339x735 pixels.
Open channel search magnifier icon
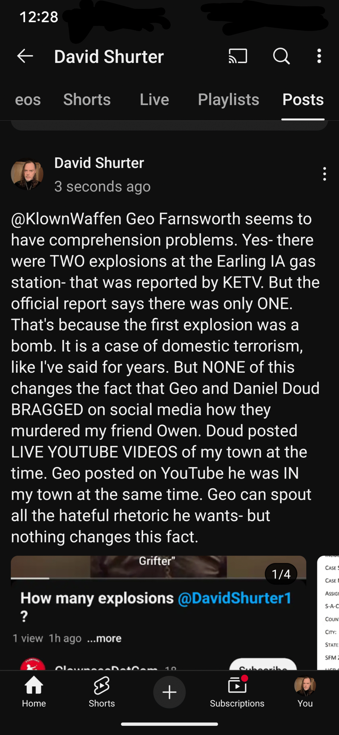coord(281,56)
